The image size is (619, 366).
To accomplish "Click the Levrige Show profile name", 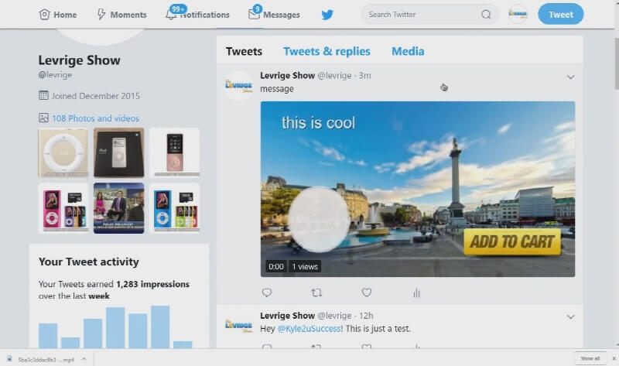I will click(80, 60).
